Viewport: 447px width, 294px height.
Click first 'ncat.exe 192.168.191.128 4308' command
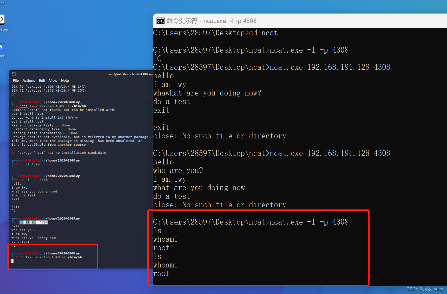coord(330,67)
